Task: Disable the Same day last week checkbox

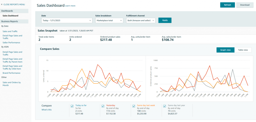Action: click(134, 106)
